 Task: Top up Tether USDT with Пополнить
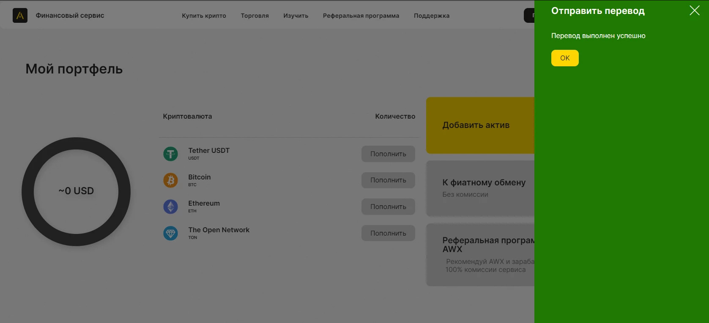tap(388, 154)
